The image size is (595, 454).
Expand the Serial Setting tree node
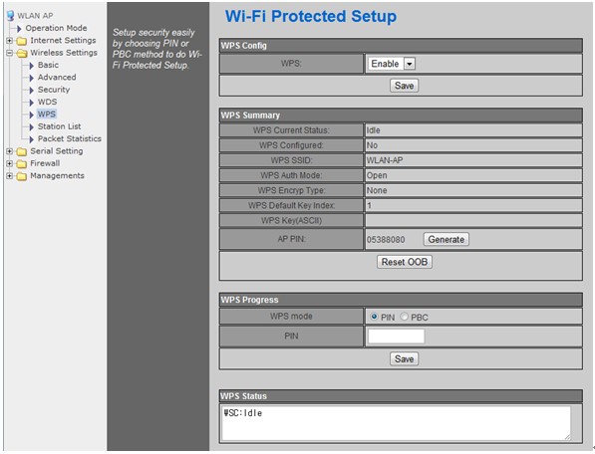[x=10, y=151]
